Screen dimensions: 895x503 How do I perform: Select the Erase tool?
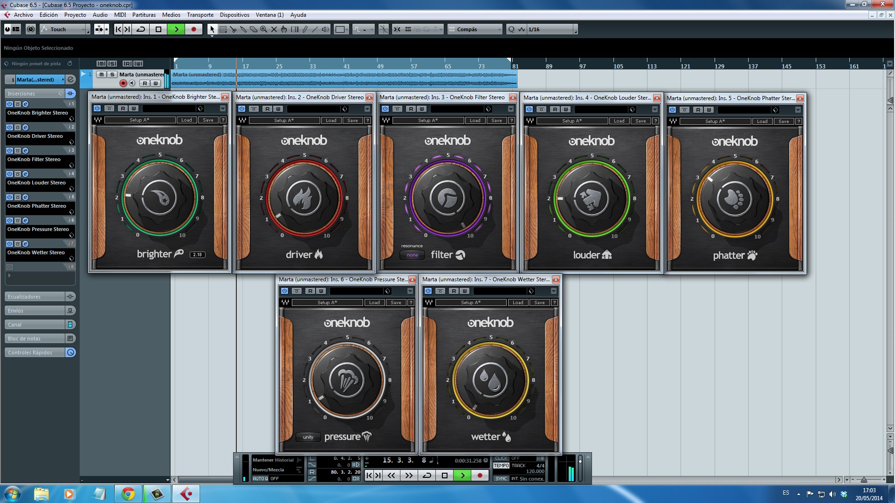tap(254, 29)
